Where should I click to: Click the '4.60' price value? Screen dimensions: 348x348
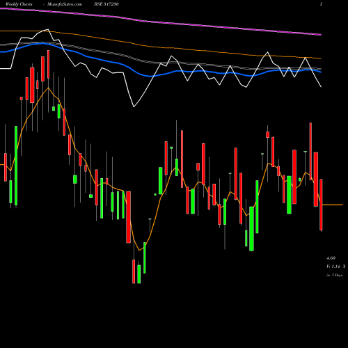click(x=331, y=258)
